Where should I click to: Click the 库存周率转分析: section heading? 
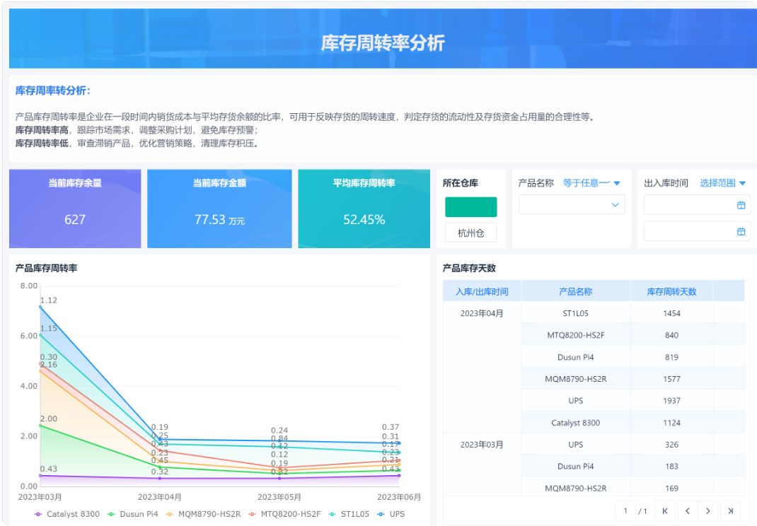pos(53,90)
